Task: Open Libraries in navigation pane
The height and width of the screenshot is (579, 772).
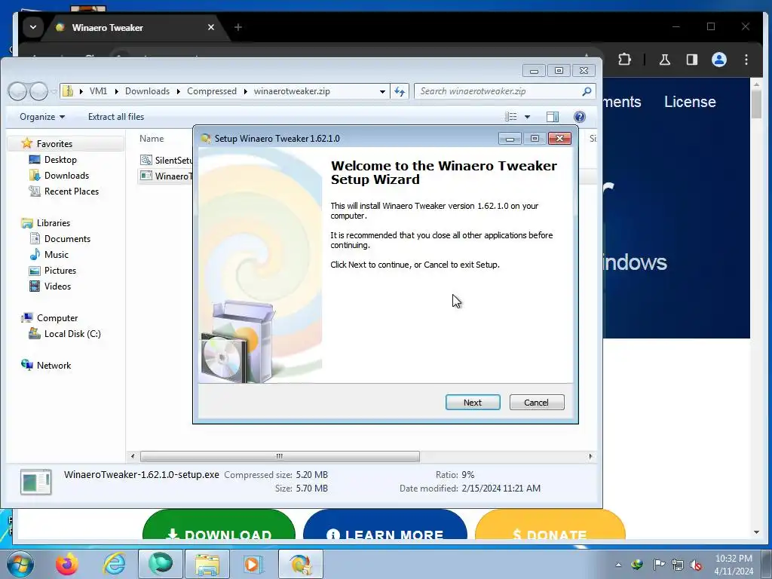Action: pyautogui.click(x=54, y=223)
